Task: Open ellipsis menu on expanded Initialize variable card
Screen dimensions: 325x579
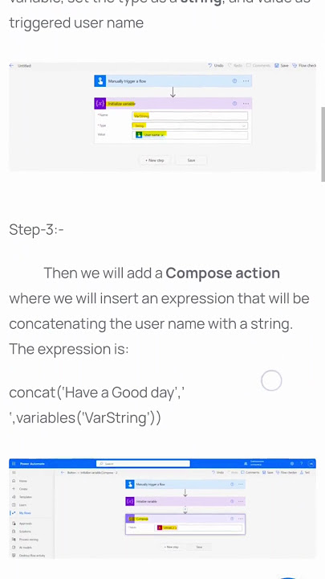Action: click(x=246, y=104)
